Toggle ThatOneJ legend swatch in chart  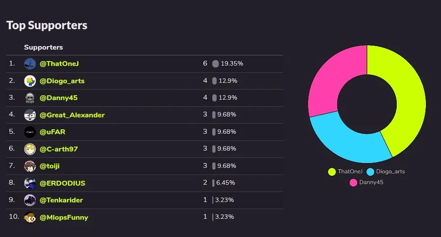(332, 171)
